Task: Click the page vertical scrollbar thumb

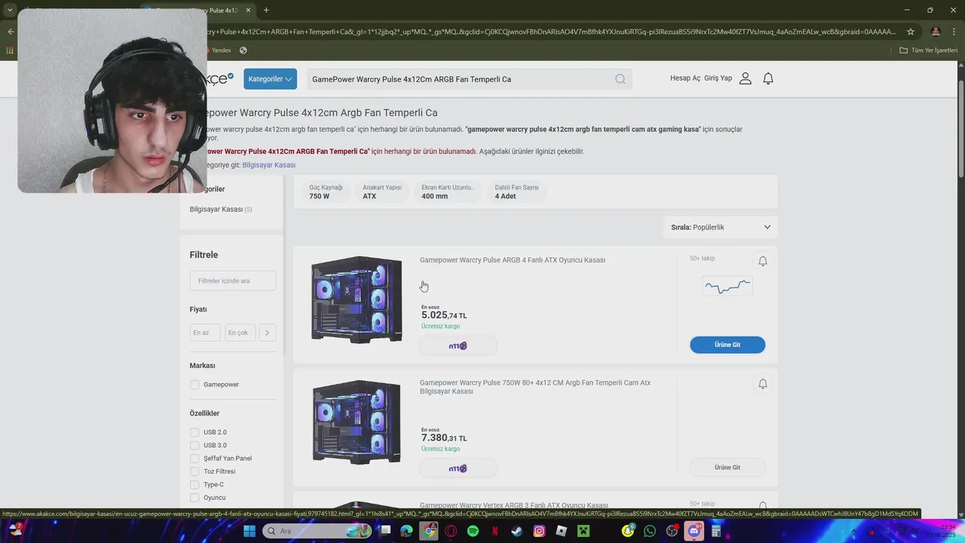Action: tap(960, 128)
